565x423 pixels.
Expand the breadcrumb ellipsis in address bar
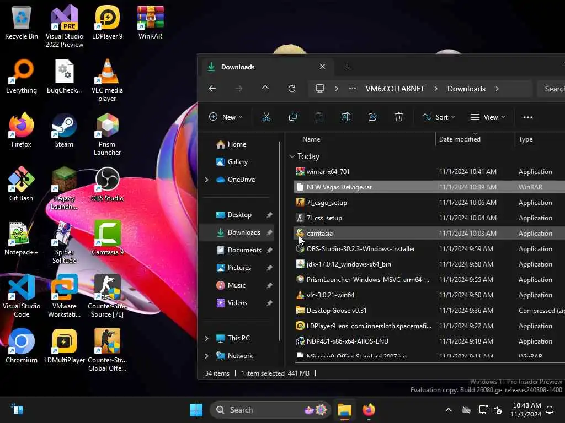353,89
